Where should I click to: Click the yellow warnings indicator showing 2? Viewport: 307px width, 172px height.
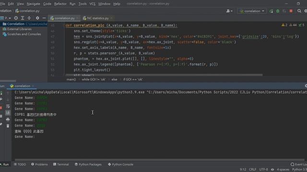tap(284, 25)
